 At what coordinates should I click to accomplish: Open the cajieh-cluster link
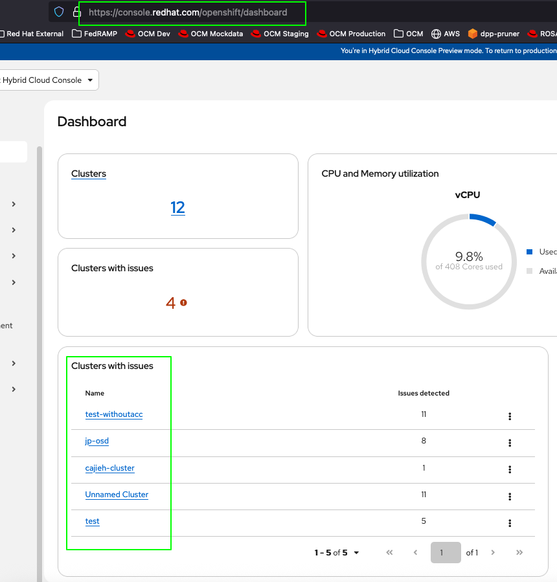coord(110,468)
